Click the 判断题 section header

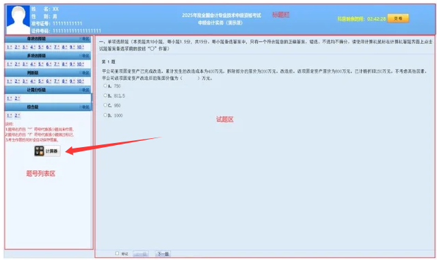48,73
